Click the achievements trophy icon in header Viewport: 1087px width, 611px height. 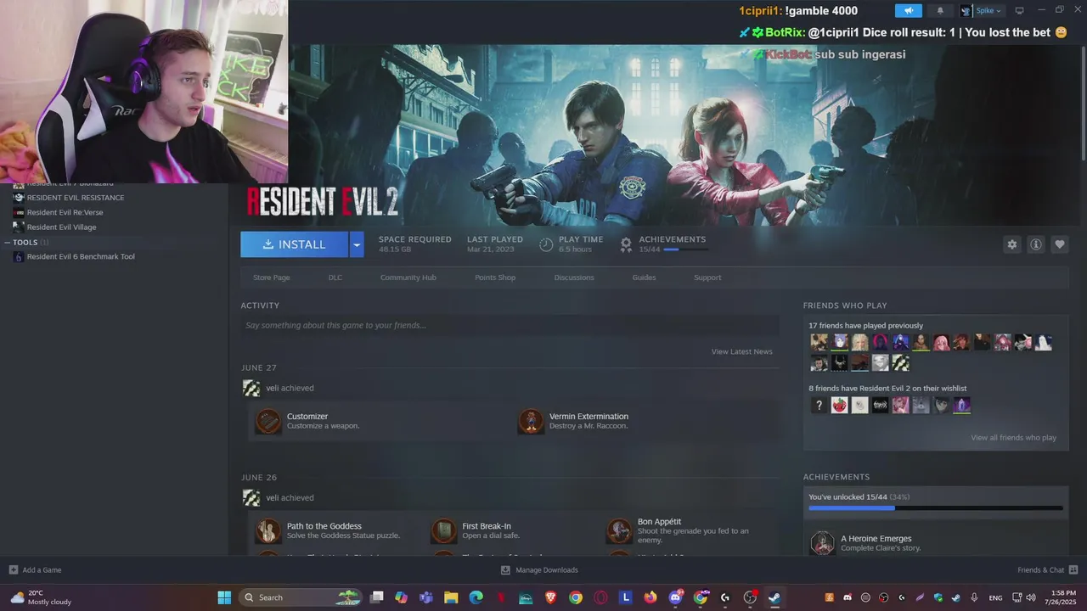click(626, 244)
